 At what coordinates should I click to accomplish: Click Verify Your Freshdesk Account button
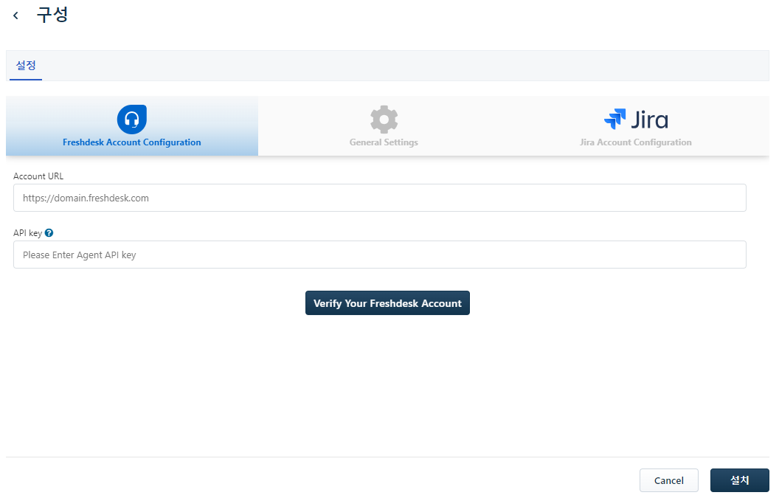click(387, 303)
